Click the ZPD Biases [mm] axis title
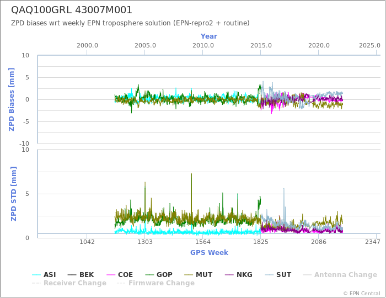 [x=12, y=99]
